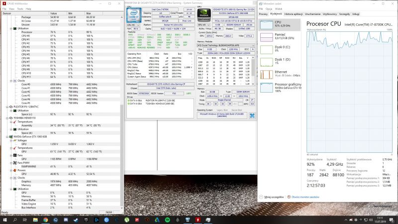Click the Fans PWM category icon
Image resolution: width=398 pixels, height=224 pixels.
[x=15, y=163]
